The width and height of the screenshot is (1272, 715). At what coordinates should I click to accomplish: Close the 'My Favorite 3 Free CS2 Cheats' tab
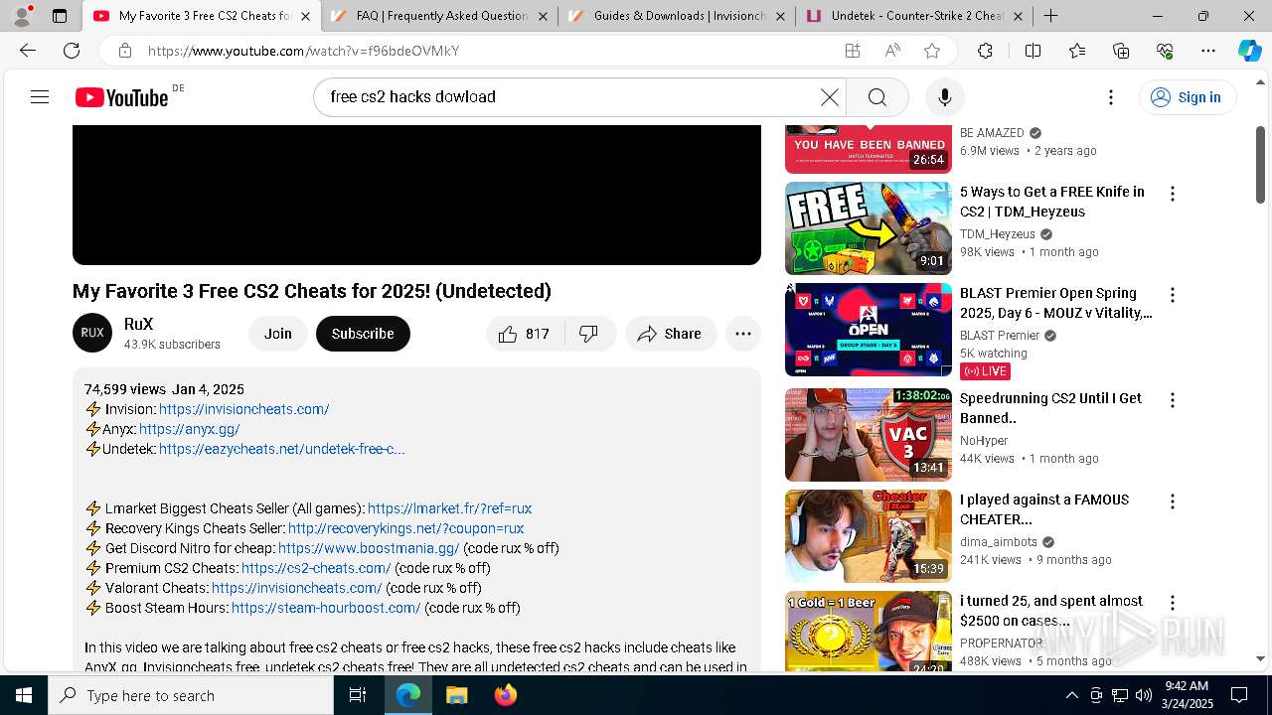(x=305, y=16)
